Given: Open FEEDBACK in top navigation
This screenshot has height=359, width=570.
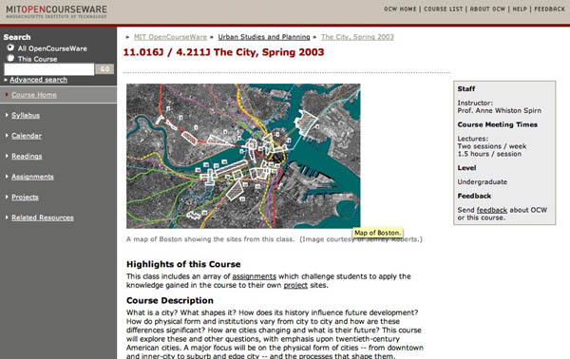Looking at the screenshot, I should [x=550, y=9].
